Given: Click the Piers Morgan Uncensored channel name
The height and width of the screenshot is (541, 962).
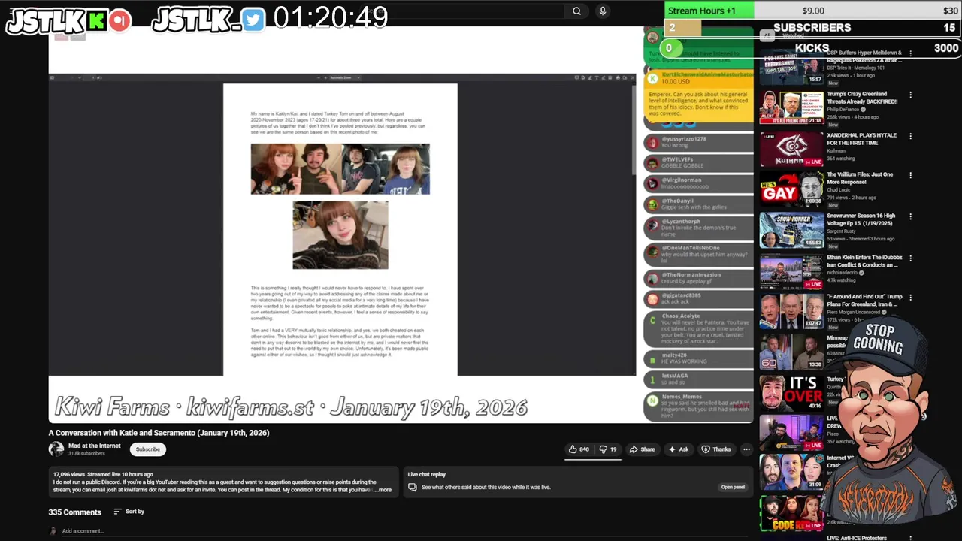Looking at the screenshot, I should point(854,312).
